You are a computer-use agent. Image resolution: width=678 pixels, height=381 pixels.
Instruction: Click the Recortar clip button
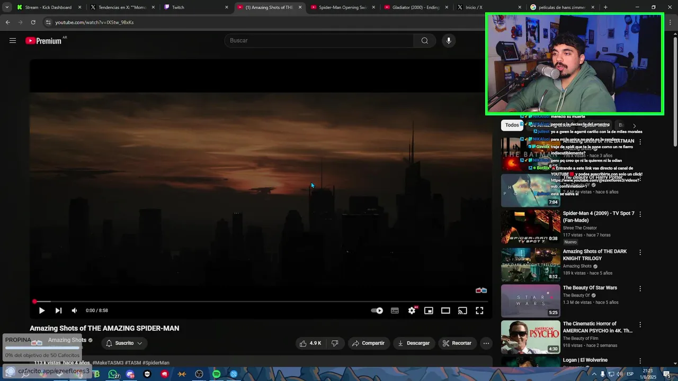[457, 343]
